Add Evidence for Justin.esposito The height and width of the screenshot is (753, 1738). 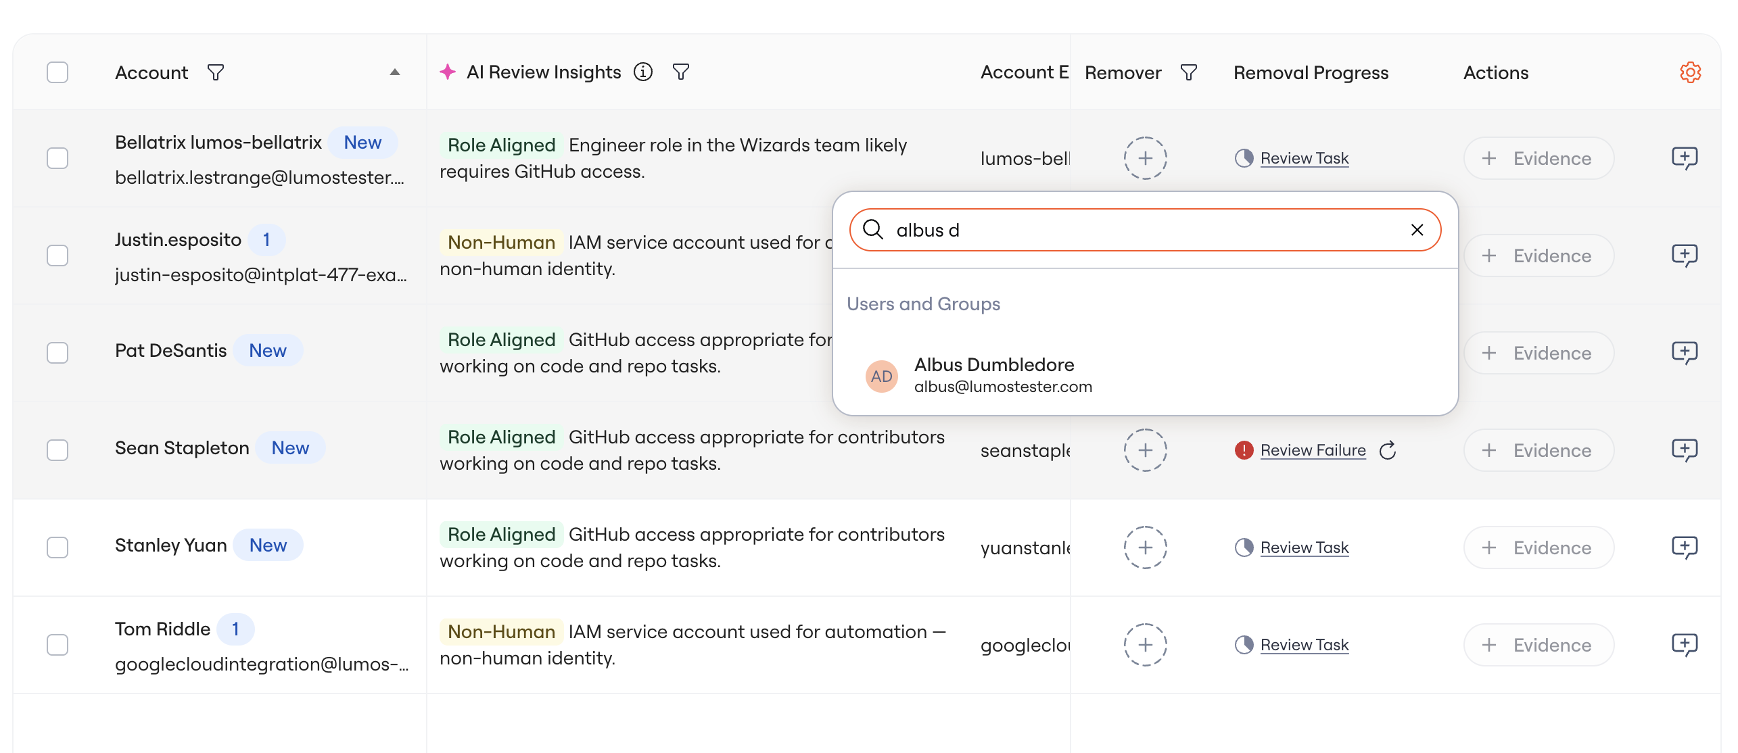1539,256
